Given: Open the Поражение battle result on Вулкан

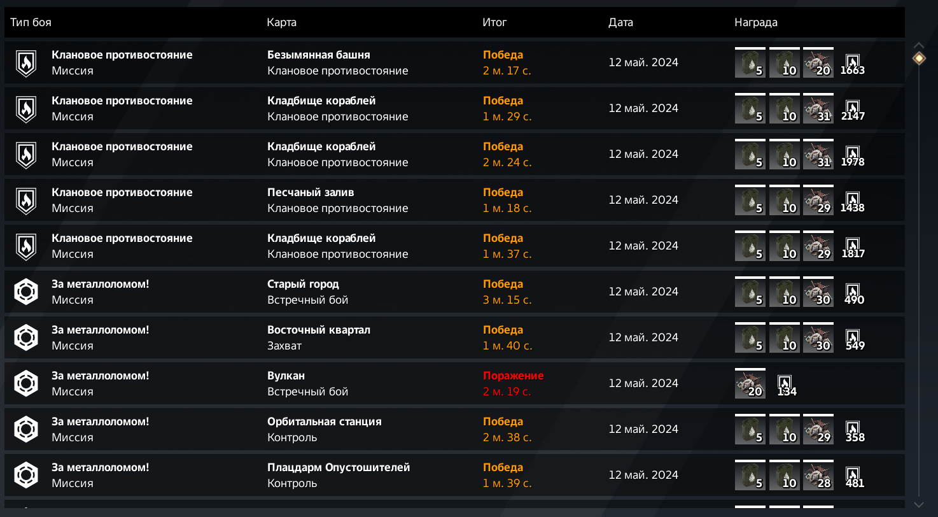Looking at the screenshot, I should [x=513, y=376].
